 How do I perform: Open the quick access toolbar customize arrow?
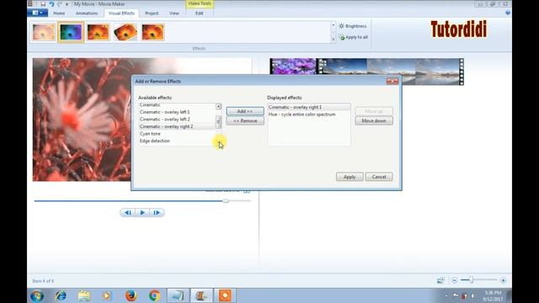coord(67,4)
